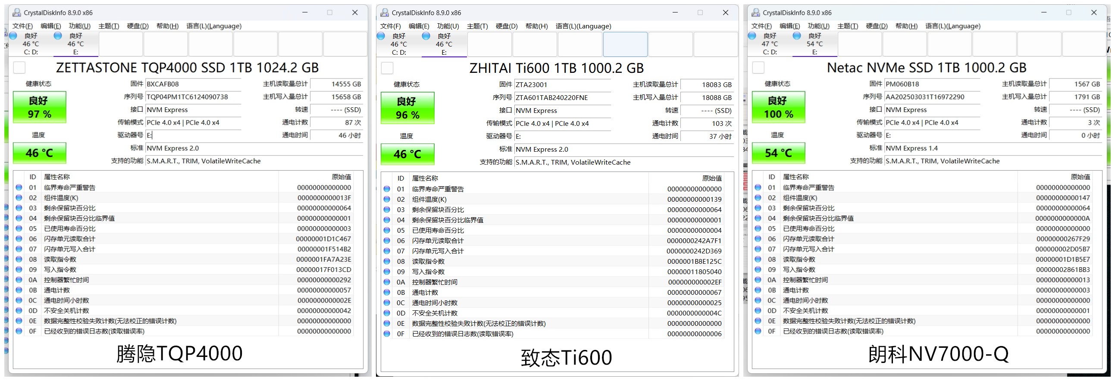Click status icon for 0F error log row in ZHITAI window
Image resolution: width=1115 pixels, height=381 pixels.
point(387,334)
